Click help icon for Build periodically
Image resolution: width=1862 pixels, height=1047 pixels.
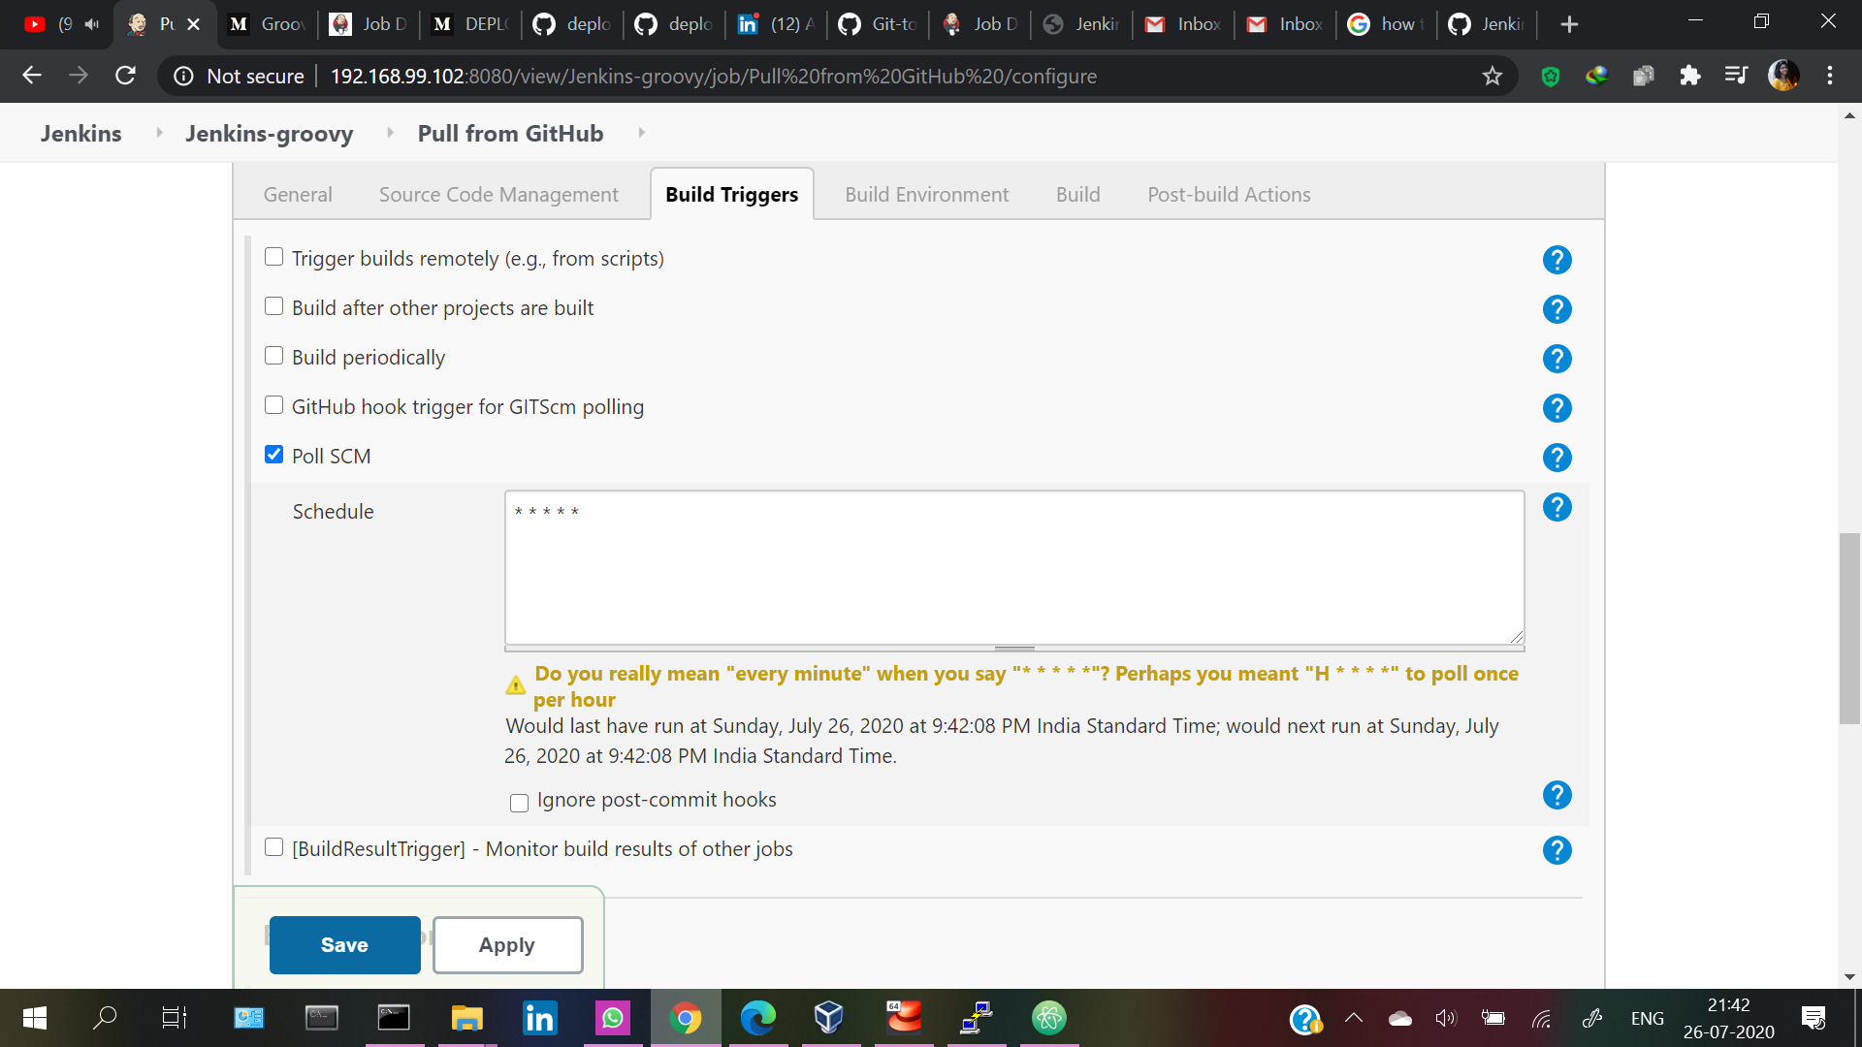pyautogui.click(x=1557, y=359)
